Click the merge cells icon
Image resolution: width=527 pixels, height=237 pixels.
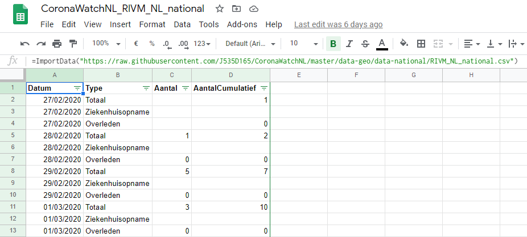point(438,44)
